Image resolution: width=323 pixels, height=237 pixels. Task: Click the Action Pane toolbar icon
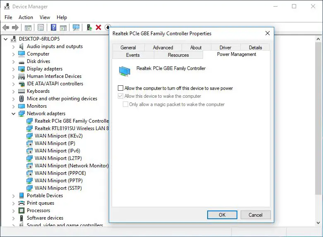(63, 27)
